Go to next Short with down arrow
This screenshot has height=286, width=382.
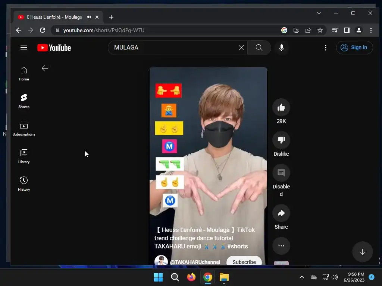[362, 252]
